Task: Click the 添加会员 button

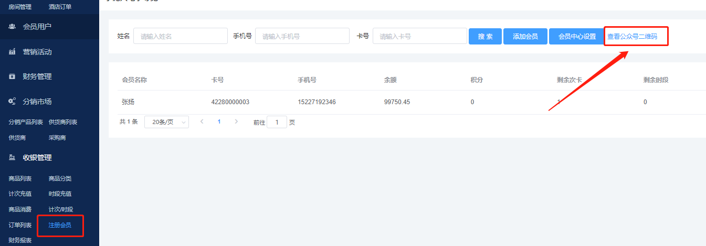Action: click(x=525, y=37)
